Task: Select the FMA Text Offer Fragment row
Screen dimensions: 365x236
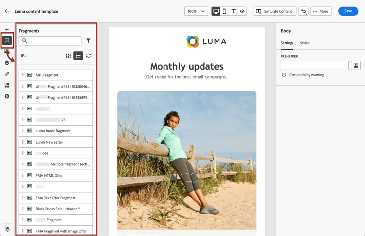Action: (x=56, y=198)
